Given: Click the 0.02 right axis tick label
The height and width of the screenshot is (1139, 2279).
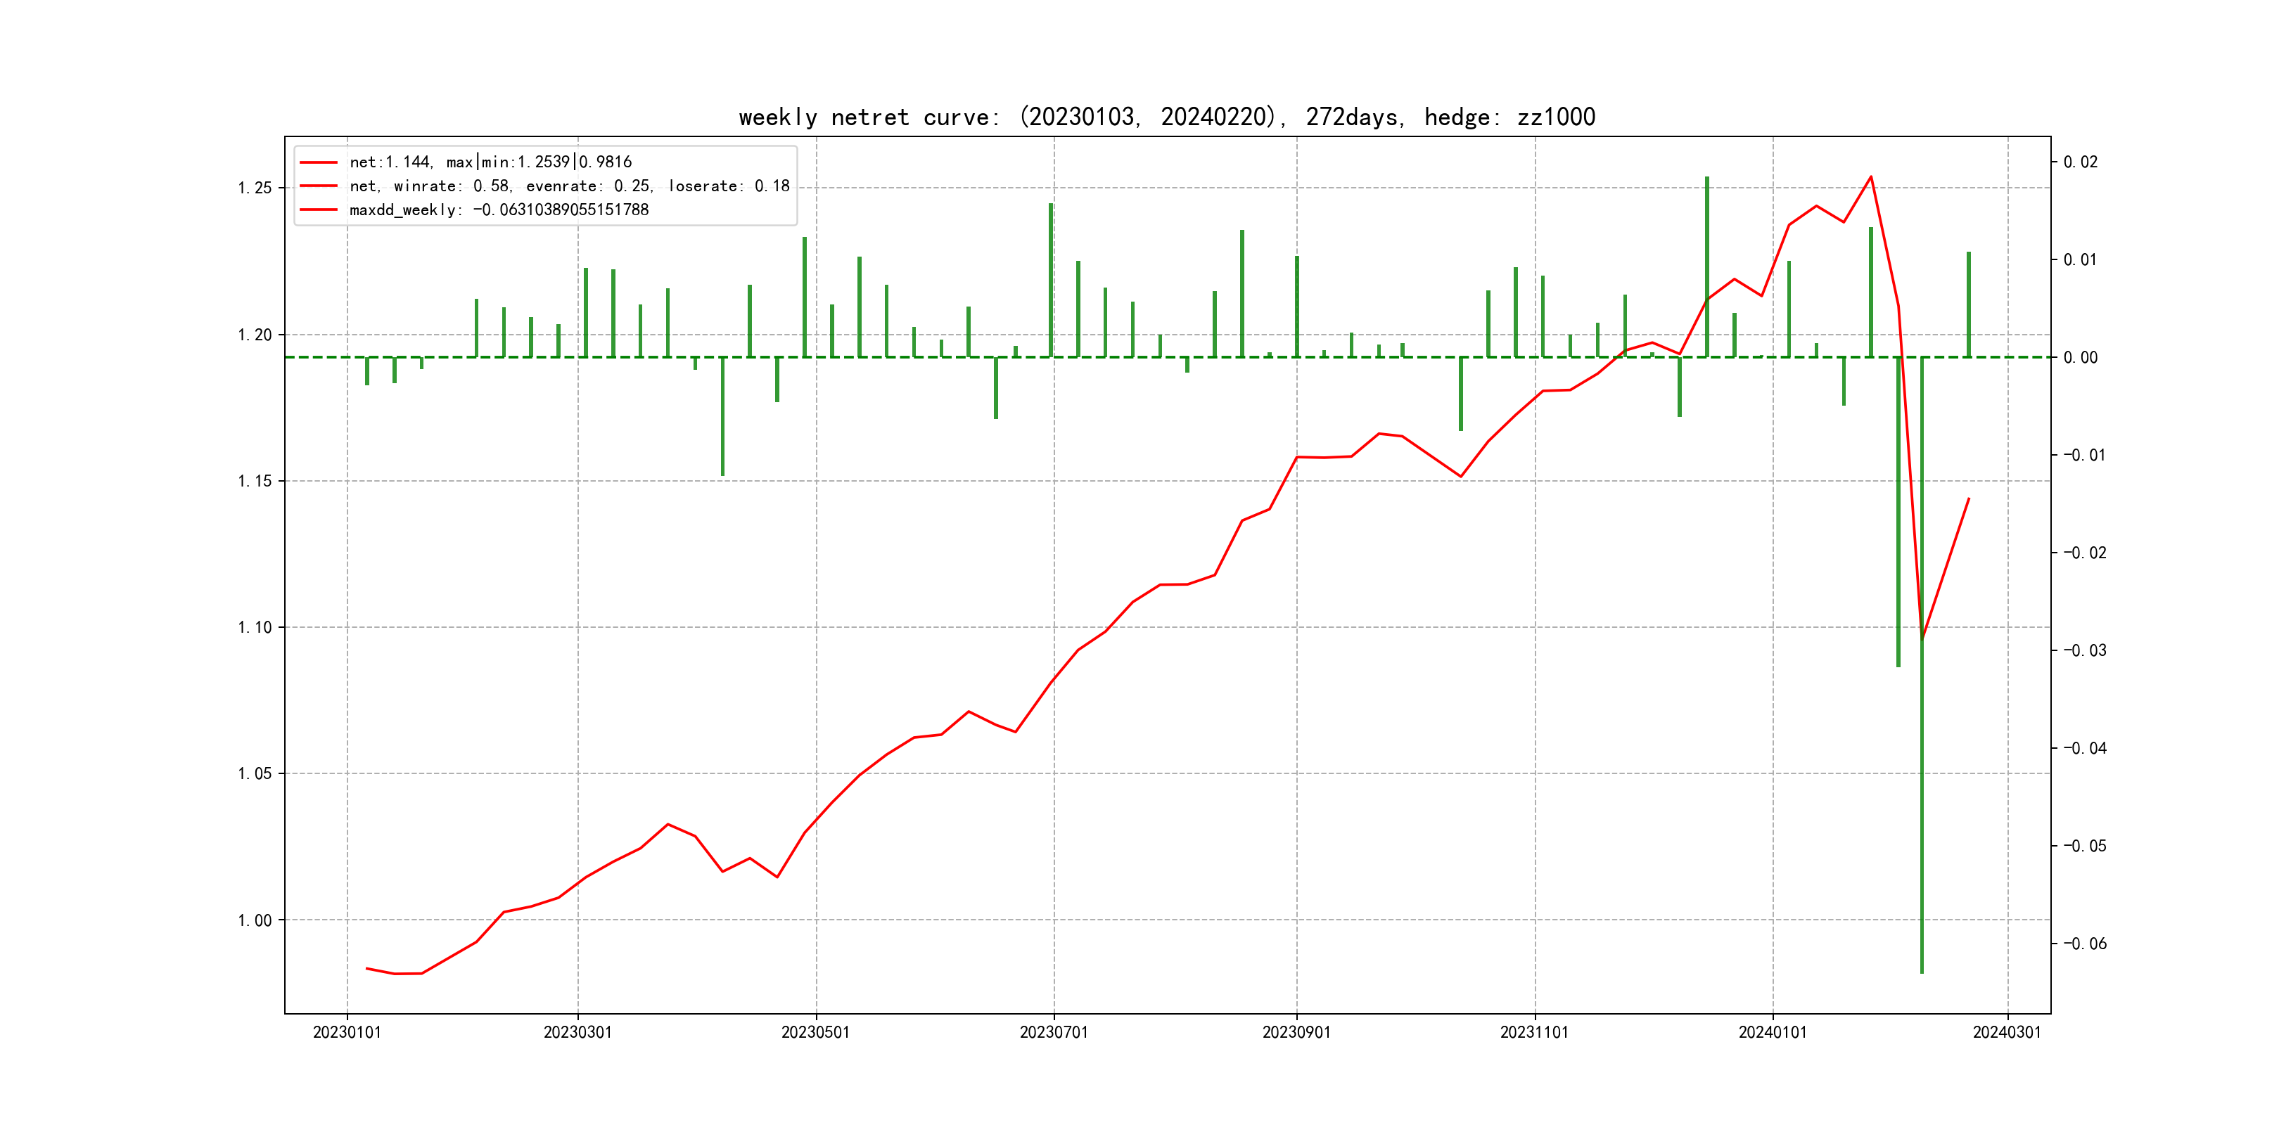Looking at the screenshot, I should tap(2080, 162).
